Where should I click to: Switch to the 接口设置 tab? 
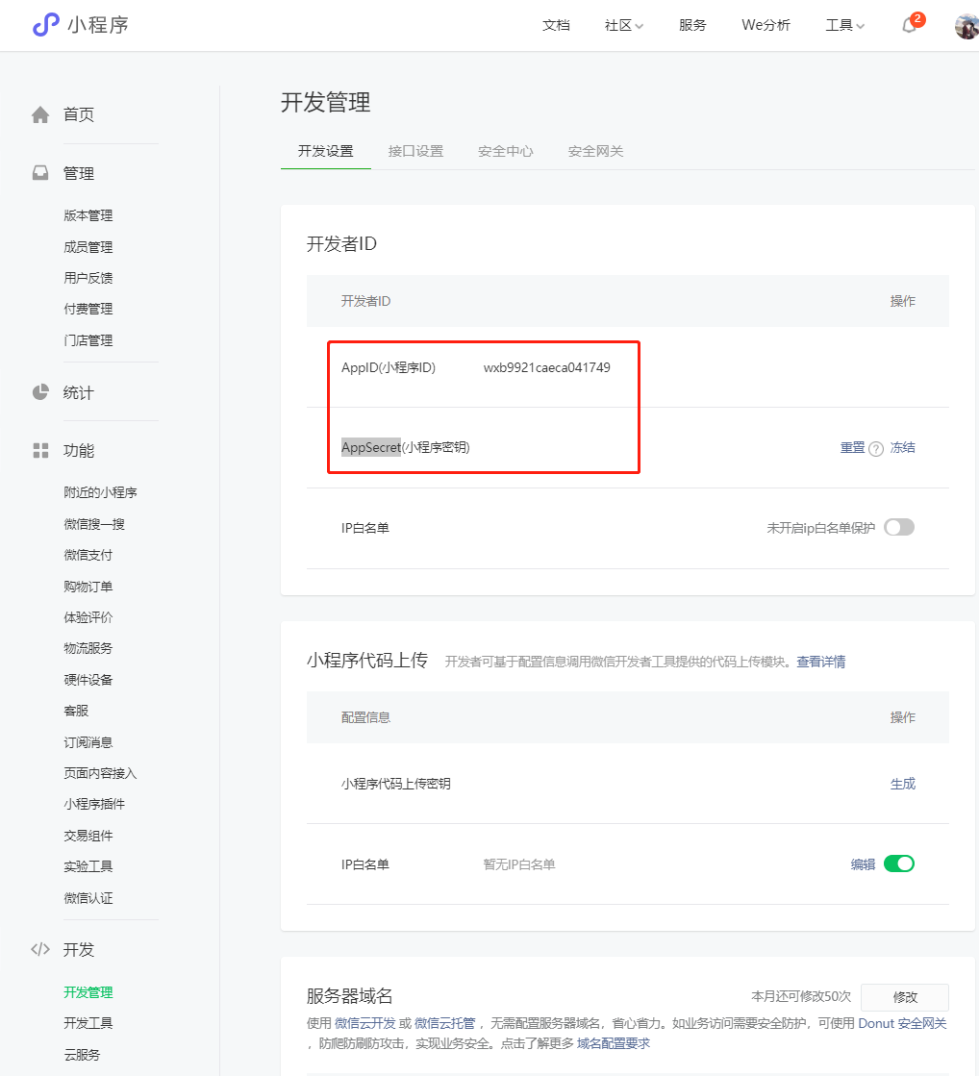[415, 151]
